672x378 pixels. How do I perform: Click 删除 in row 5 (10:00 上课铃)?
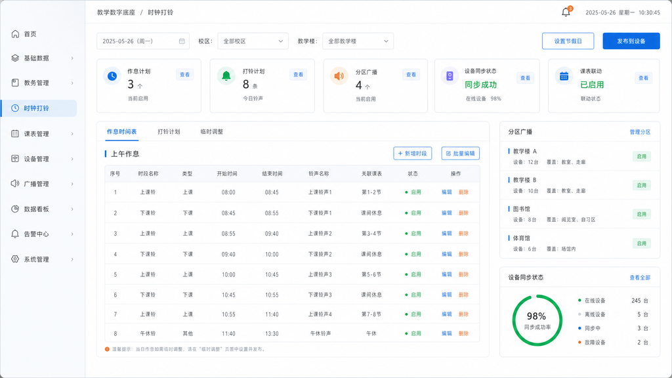463,274
